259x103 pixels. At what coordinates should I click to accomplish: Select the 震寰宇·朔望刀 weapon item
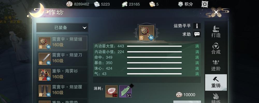[x=62, y=59]
